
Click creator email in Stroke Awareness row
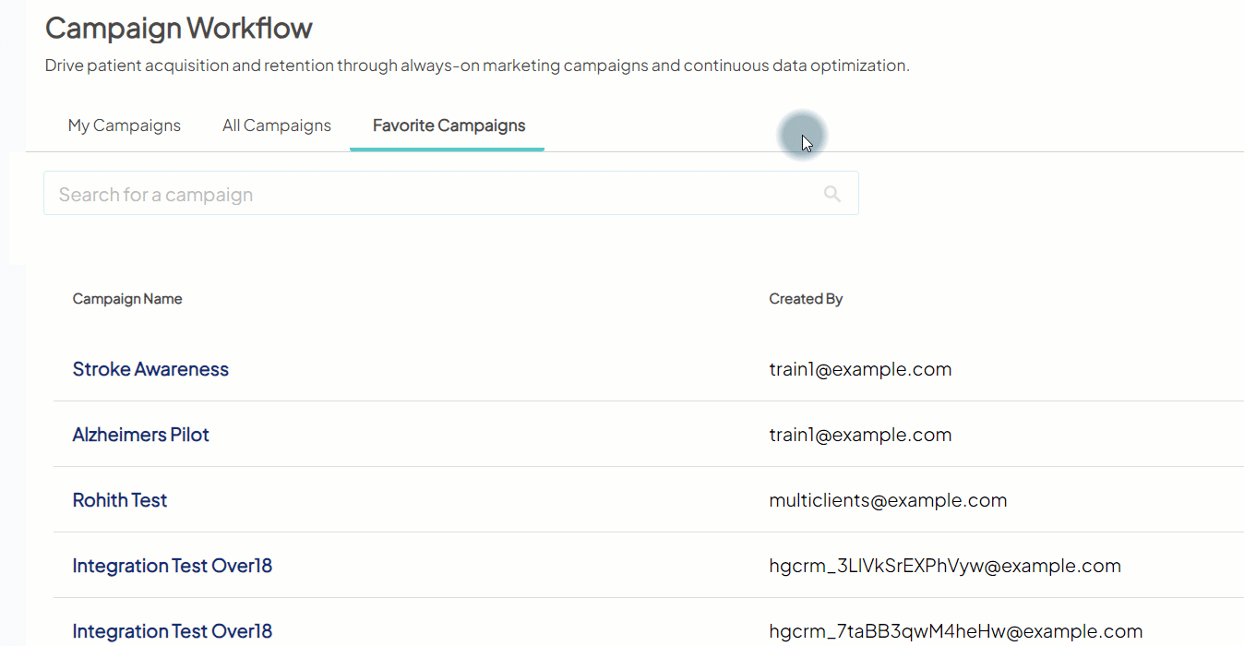click(x=860, y=369)
